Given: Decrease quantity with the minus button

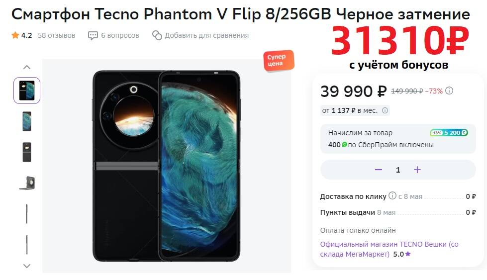Looking at the screenshot, I should pos(378,170).
